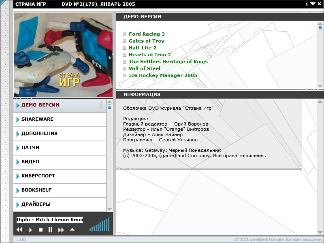Click the demo list scroll-down arrow
Image resolution: width=324 pixels, height=243 pixels.
tap(320, 86)
